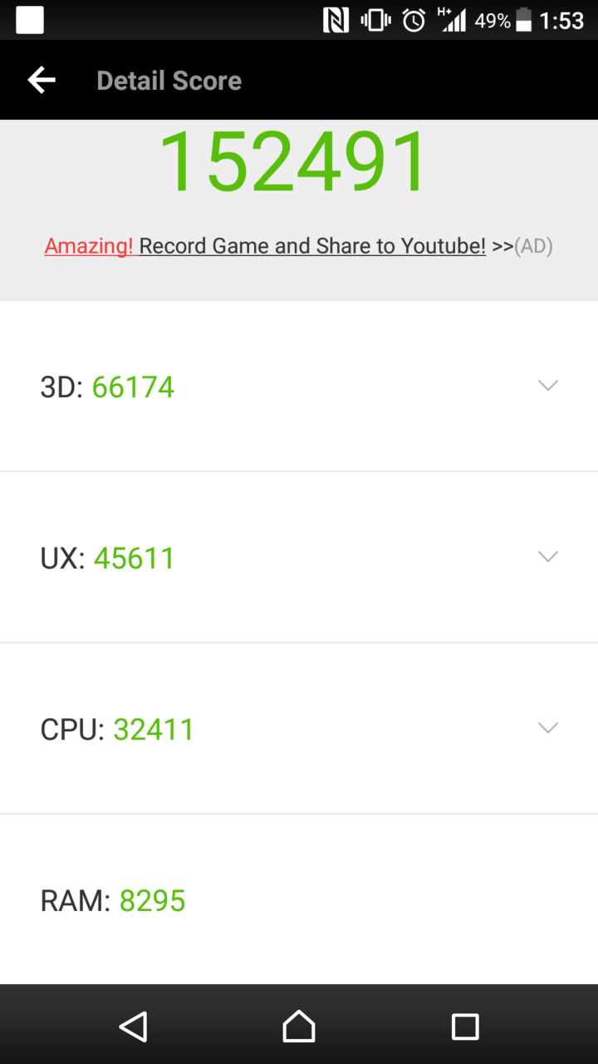
Task: Tap the Android back navigation button
Action: pos(133,1027)
